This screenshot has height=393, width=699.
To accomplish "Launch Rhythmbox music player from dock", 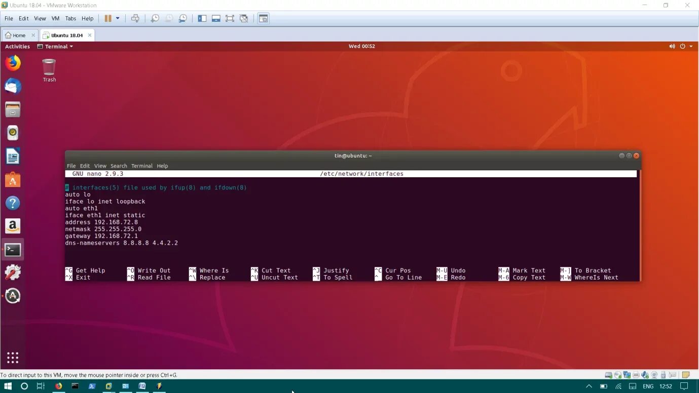I will coord(13,133).
